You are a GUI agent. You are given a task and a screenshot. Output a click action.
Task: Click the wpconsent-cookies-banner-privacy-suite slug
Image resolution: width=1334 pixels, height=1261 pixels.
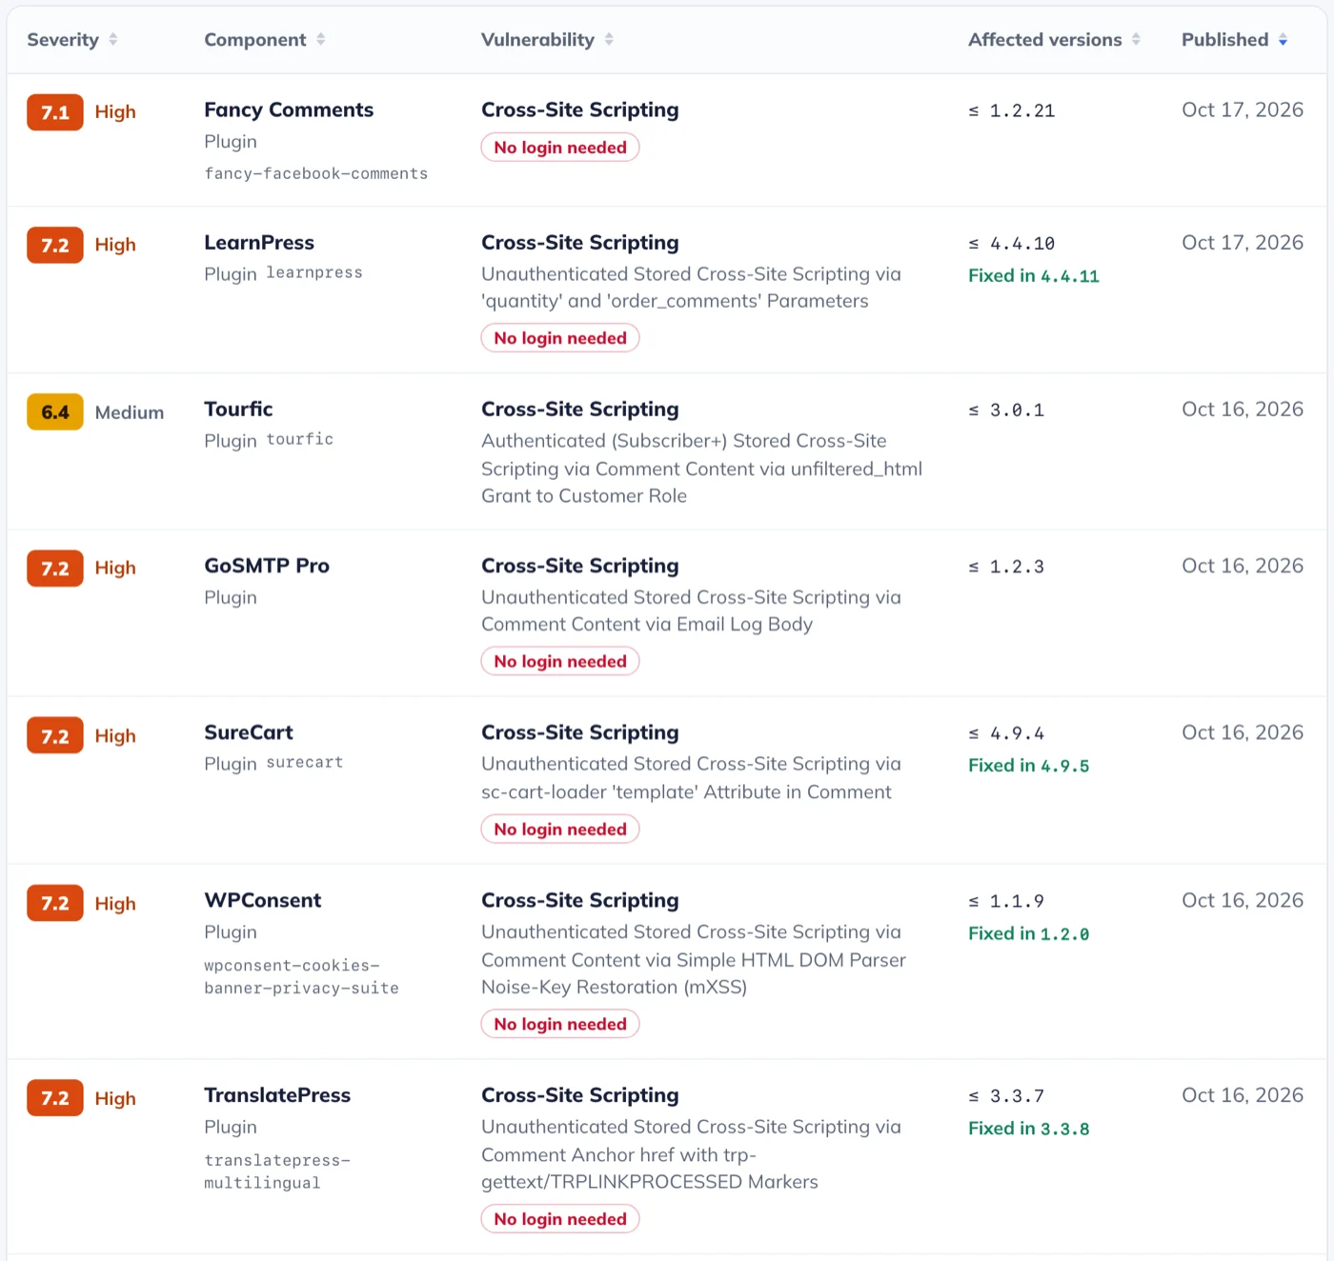click(301, 976)
